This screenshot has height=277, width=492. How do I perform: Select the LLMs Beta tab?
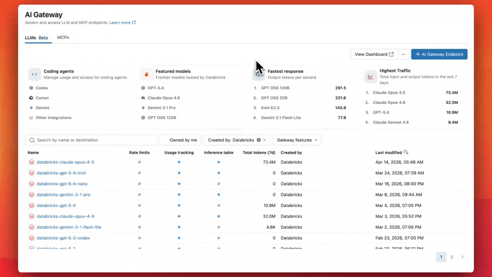pos(37,38)
